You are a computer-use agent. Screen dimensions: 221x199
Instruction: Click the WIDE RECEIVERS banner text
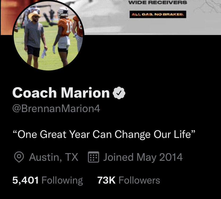tap(158, 3)
